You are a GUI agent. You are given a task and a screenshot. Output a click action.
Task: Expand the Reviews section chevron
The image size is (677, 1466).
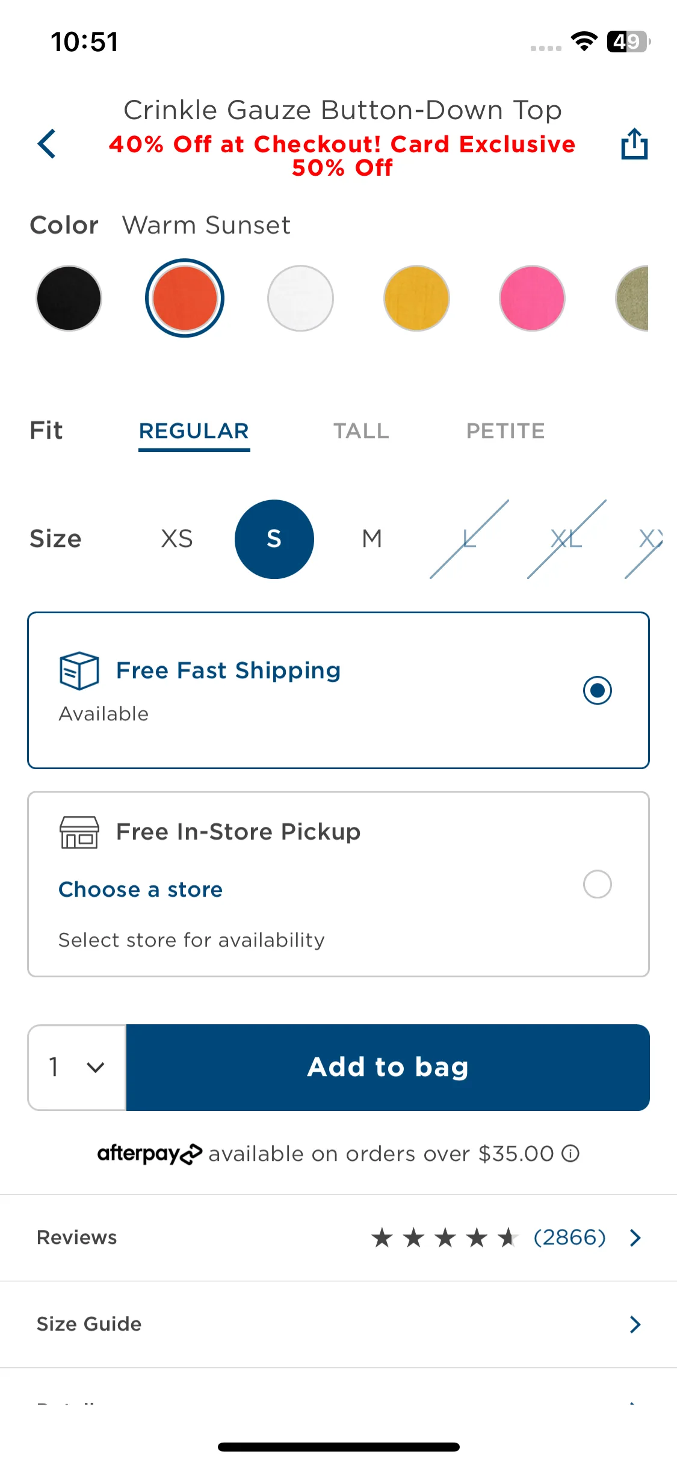(635, 1238)
